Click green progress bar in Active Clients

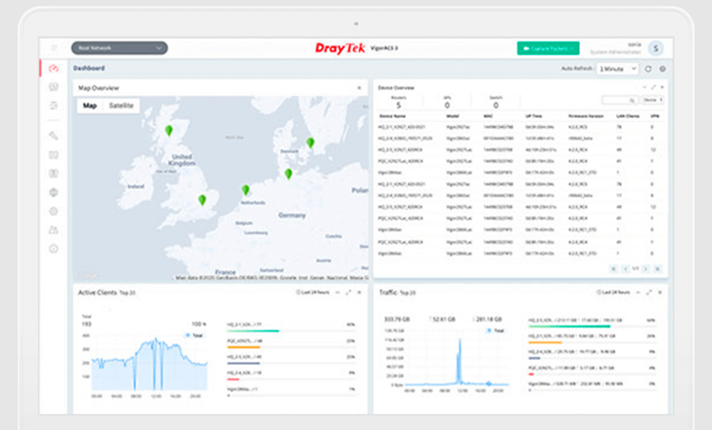point(253,331)
